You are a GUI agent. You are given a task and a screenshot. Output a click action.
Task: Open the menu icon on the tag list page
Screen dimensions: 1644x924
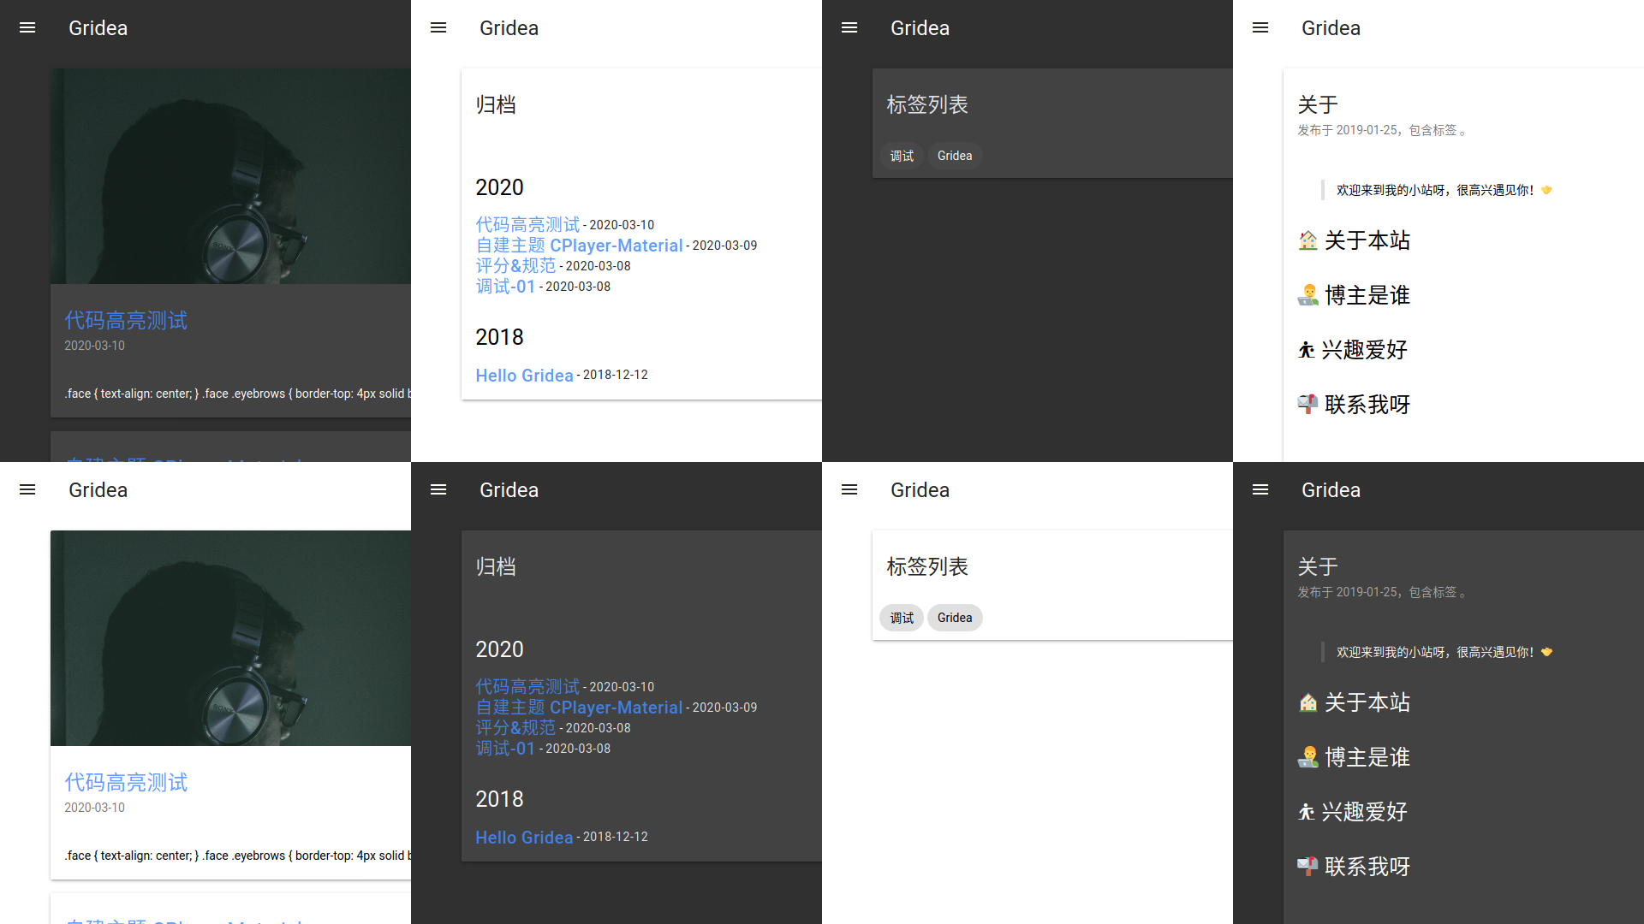849,27
